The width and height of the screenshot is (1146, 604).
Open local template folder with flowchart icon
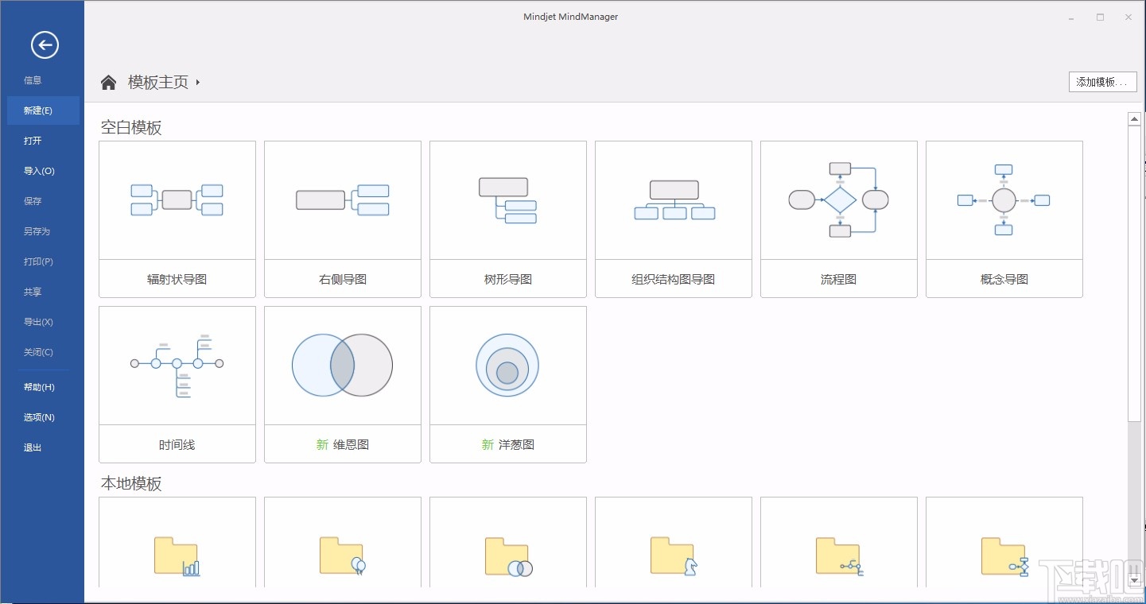point(1004,556)
